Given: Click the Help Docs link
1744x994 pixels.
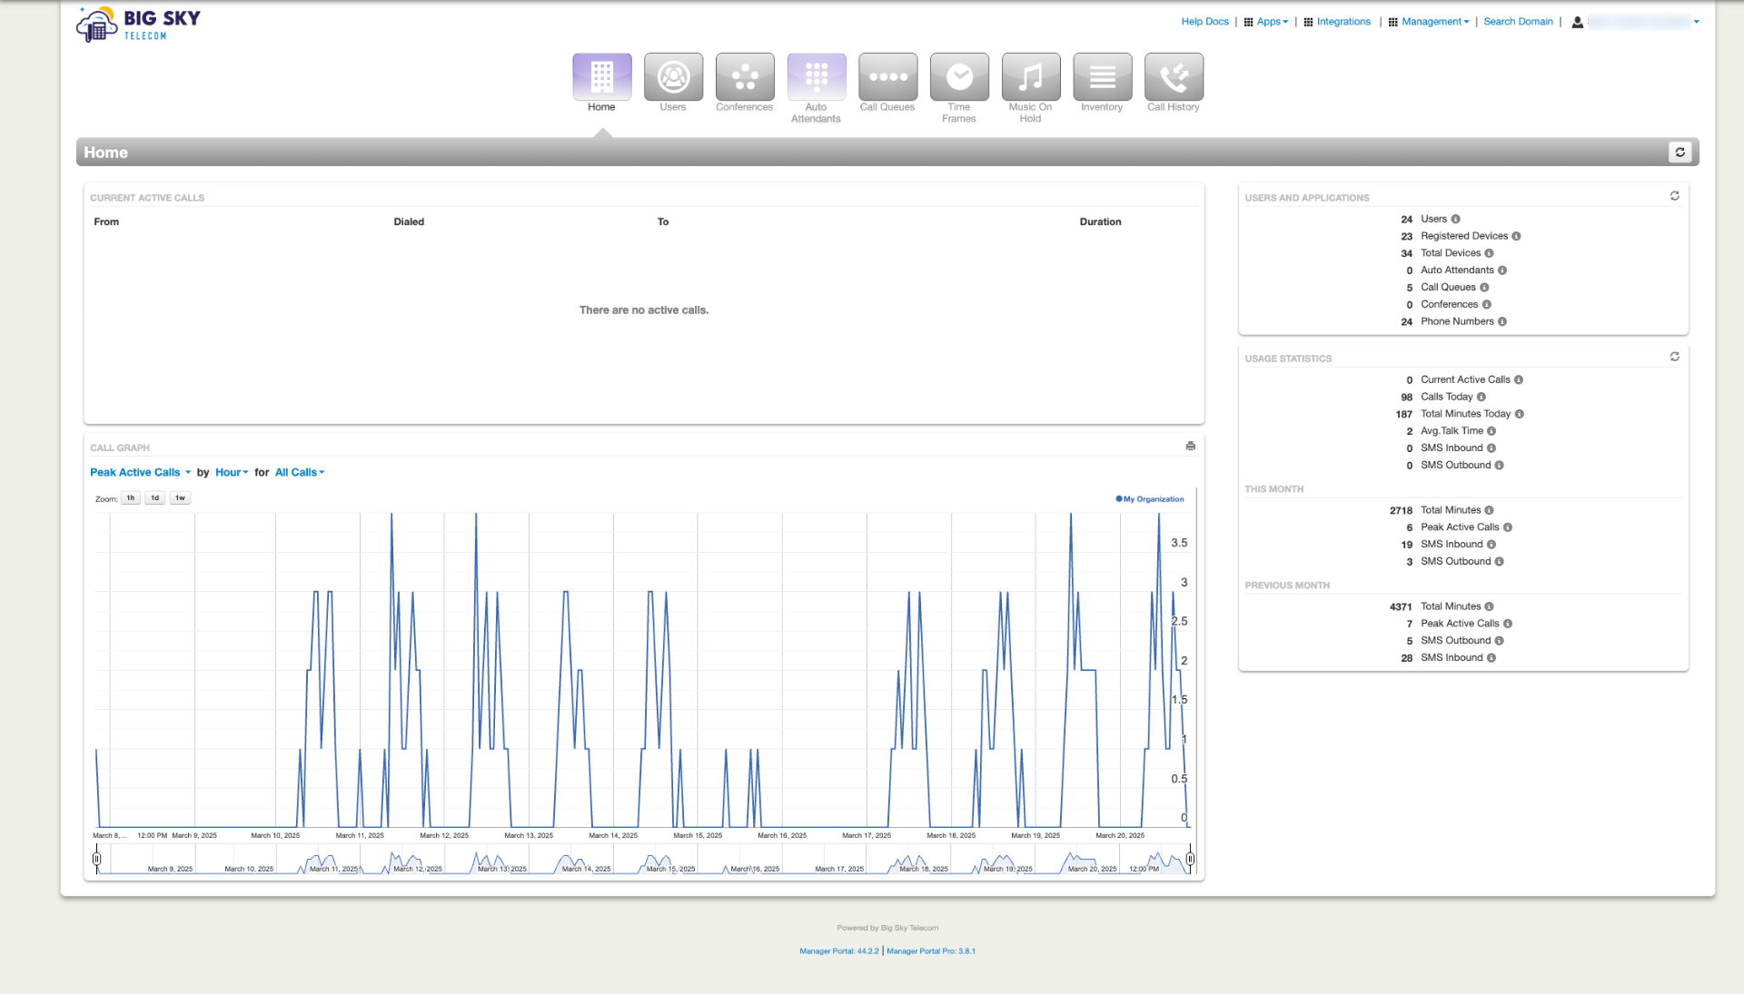Looking at the screenshot, I should pos(1204,22).
